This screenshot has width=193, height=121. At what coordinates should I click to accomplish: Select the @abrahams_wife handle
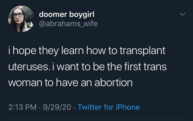68,24
